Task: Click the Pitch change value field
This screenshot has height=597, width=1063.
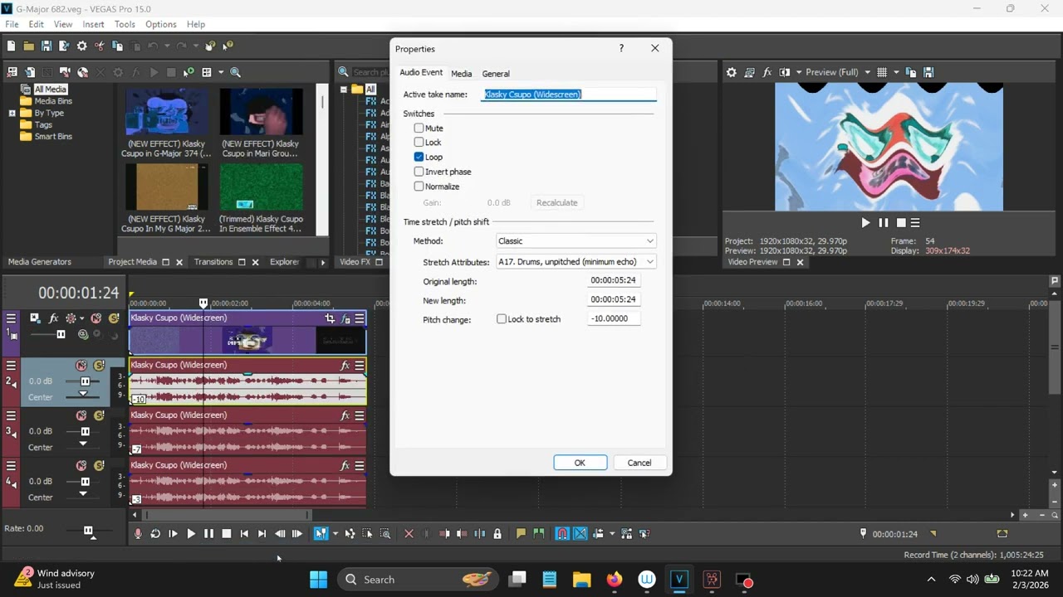Action: [x=614, y=318]
